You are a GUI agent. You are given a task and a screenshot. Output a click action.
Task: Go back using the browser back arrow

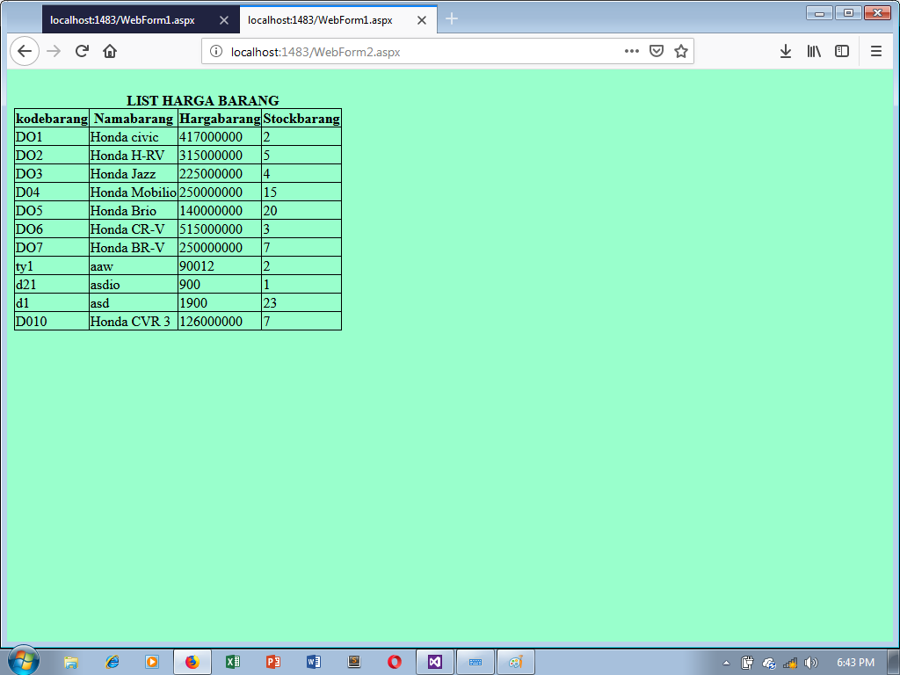point(24,51)
